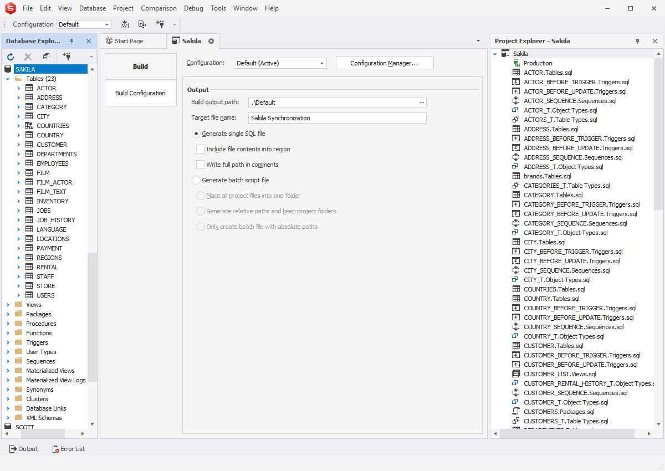Screen dimensions: 665x471
Task: Open the Comparison menu
Action: [158, 8]
